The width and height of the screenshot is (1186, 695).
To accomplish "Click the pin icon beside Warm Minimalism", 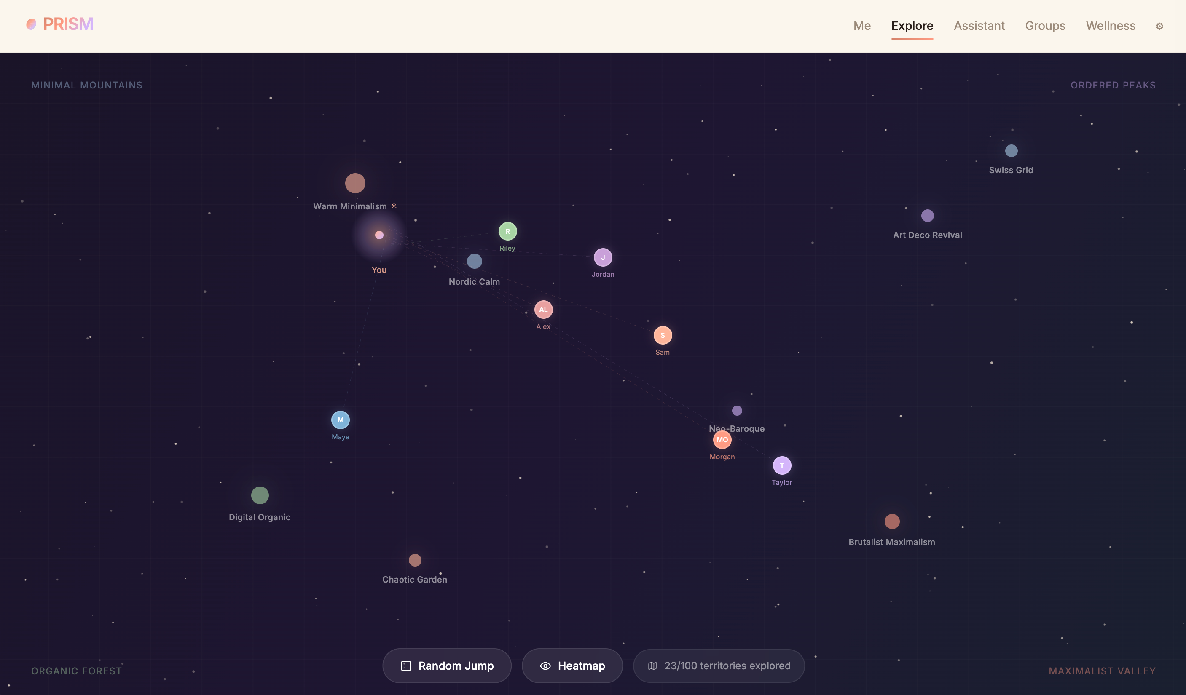I will tap(394, 206).
